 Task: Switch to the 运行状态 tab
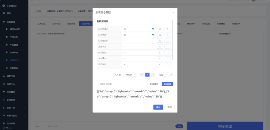(x=56, y=24)
